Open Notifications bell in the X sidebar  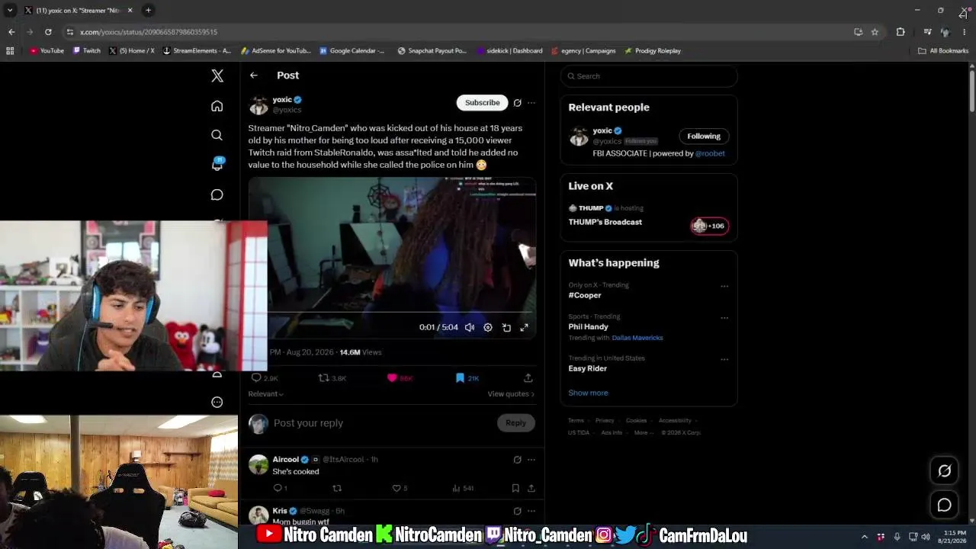217,165
